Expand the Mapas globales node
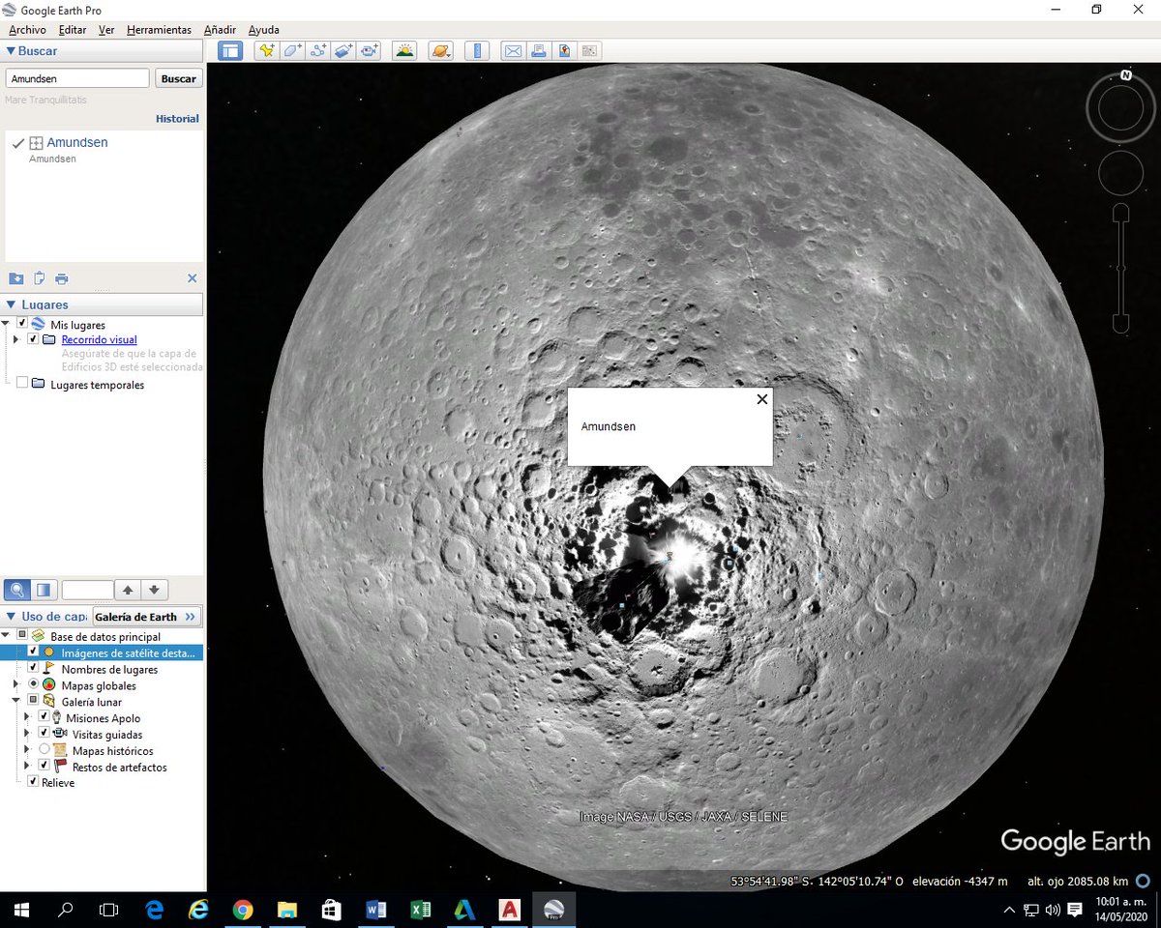Screen dimensions: 1161x928 [16, 684]
